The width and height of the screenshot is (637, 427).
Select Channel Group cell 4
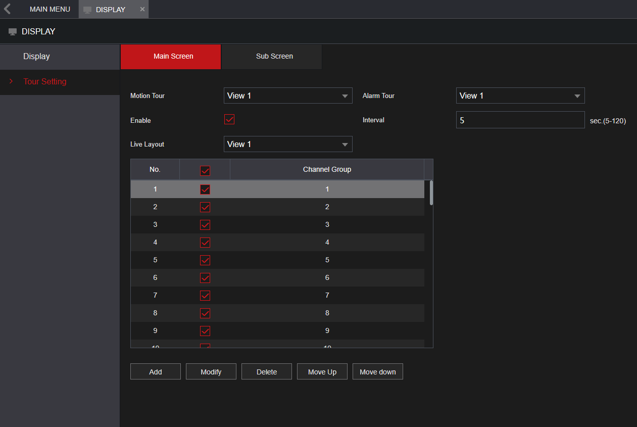coord(327,242)
